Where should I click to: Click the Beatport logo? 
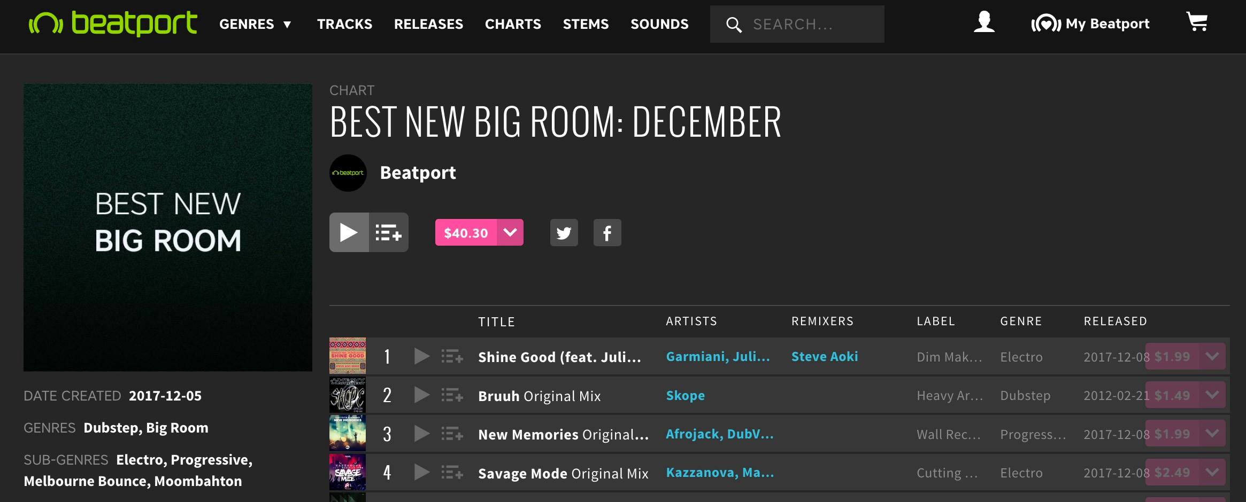tap(113, 23)
